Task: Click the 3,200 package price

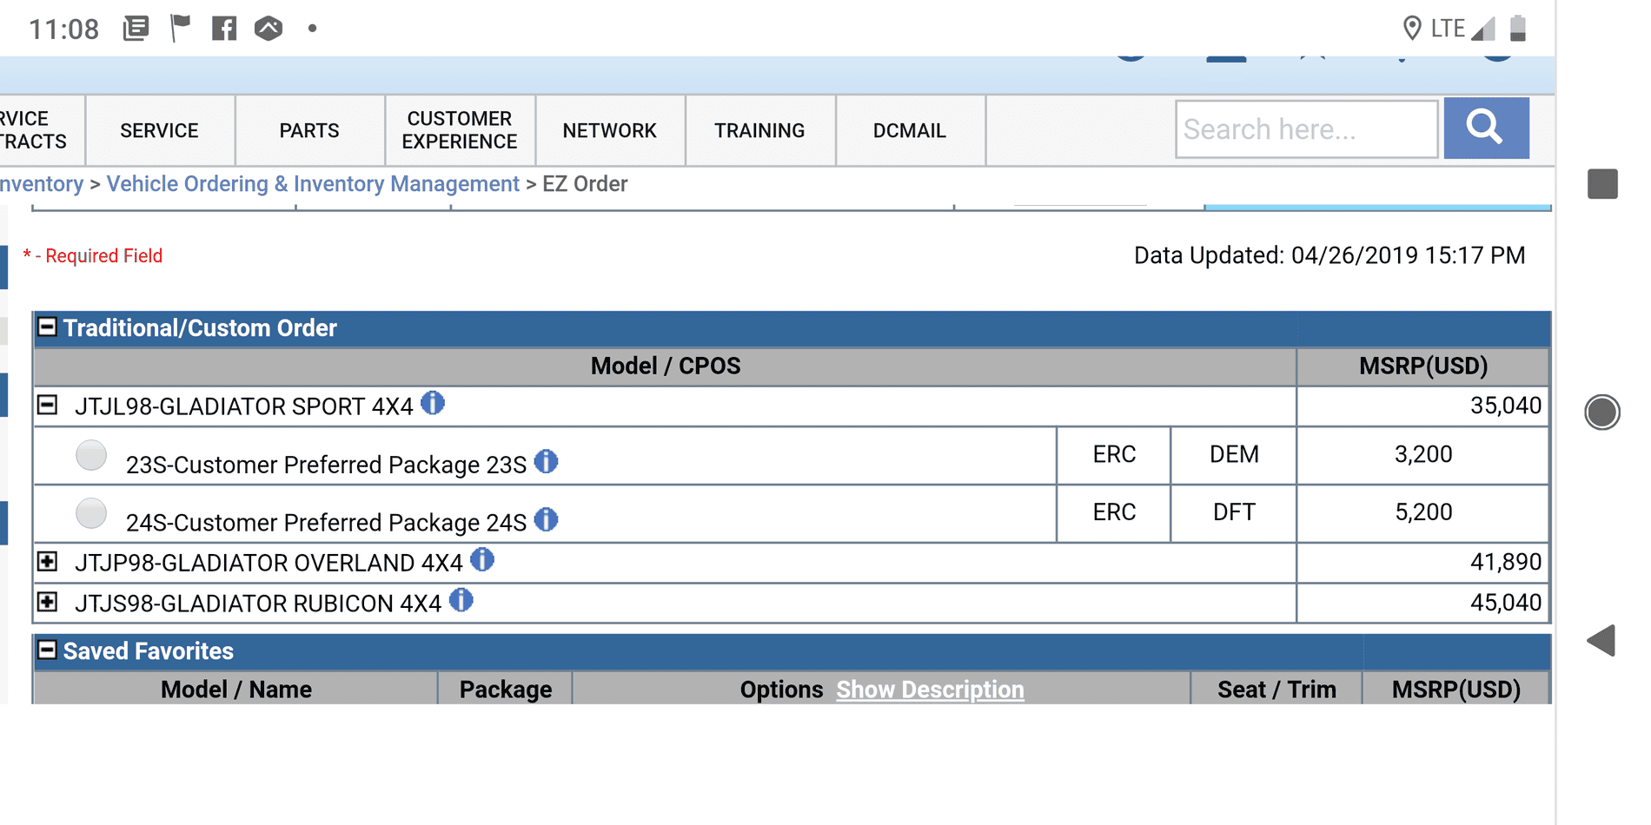Action: 1423,454
